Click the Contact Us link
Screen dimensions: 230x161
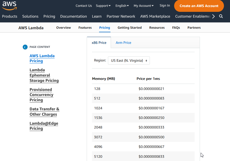coord(84,6)
